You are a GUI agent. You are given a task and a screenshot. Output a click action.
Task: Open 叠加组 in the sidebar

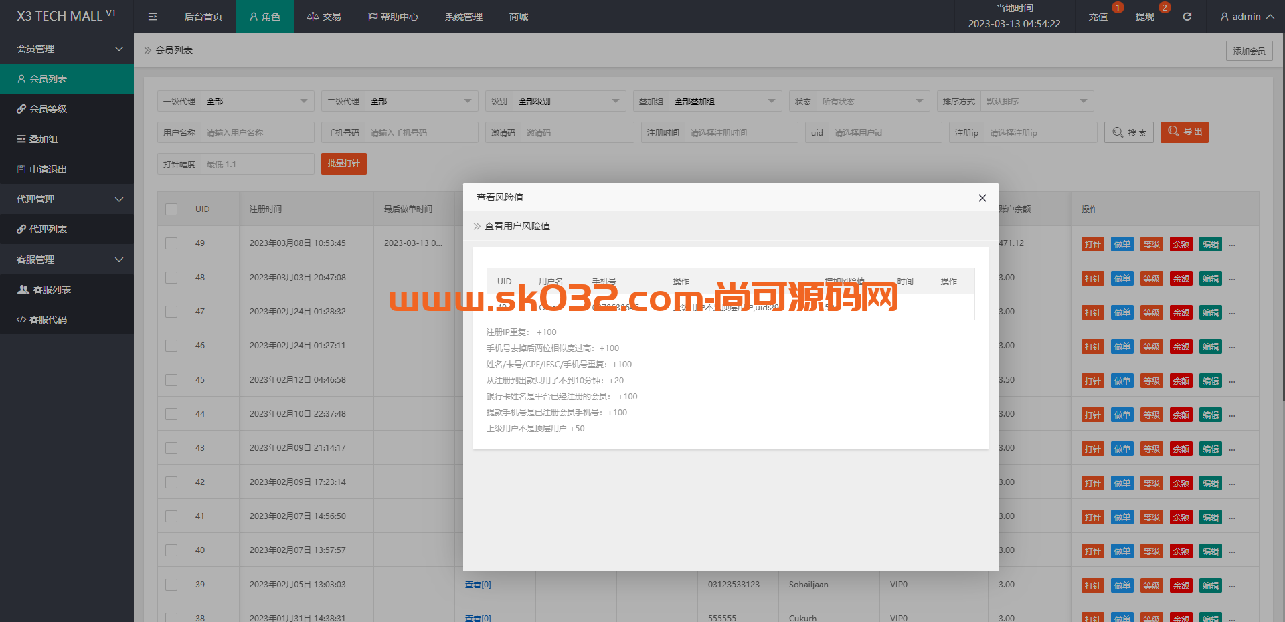[67, 139]
